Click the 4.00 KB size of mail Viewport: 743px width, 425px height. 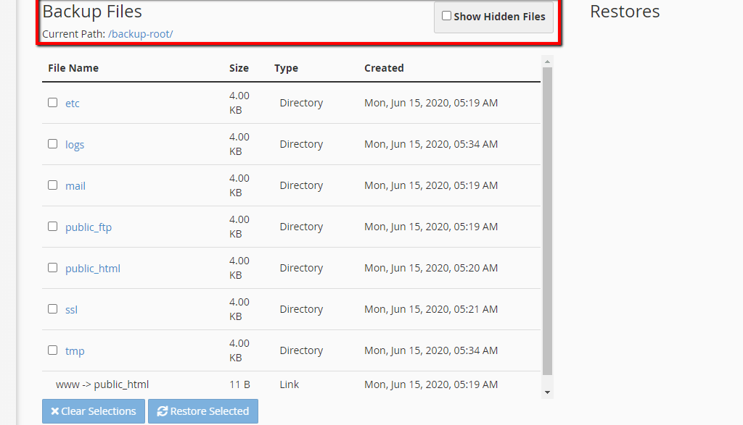pos(239,185)
